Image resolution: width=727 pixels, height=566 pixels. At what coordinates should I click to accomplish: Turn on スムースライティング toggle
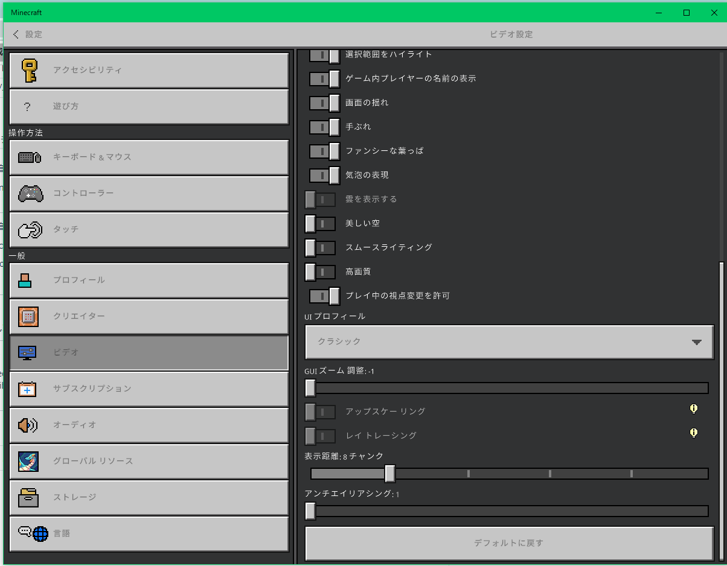point(320,247)
